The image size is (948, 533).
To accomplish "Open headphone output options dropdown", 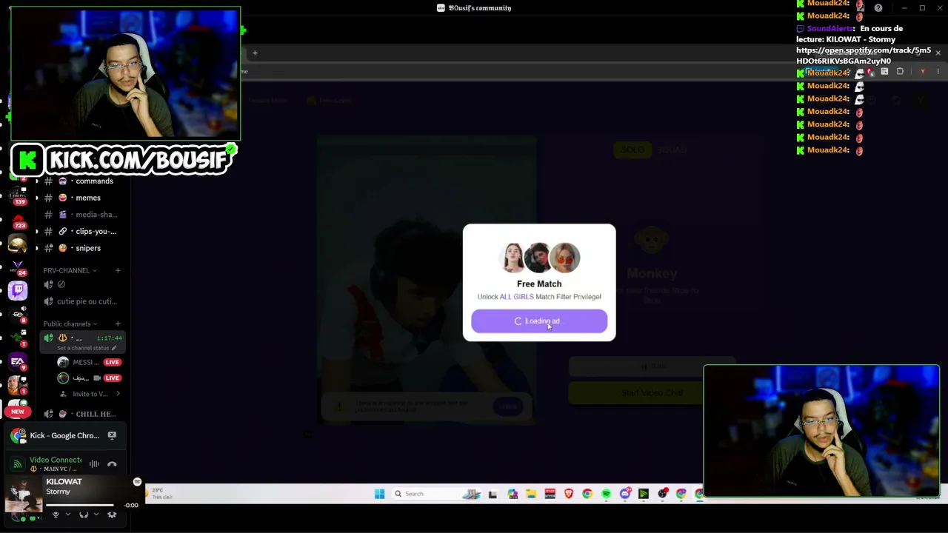I will pos(96,515).
